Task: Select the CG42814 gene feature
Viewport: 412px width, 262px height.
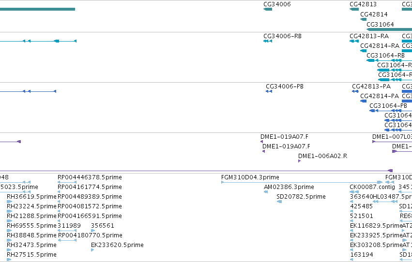Action: coord(364,19)
